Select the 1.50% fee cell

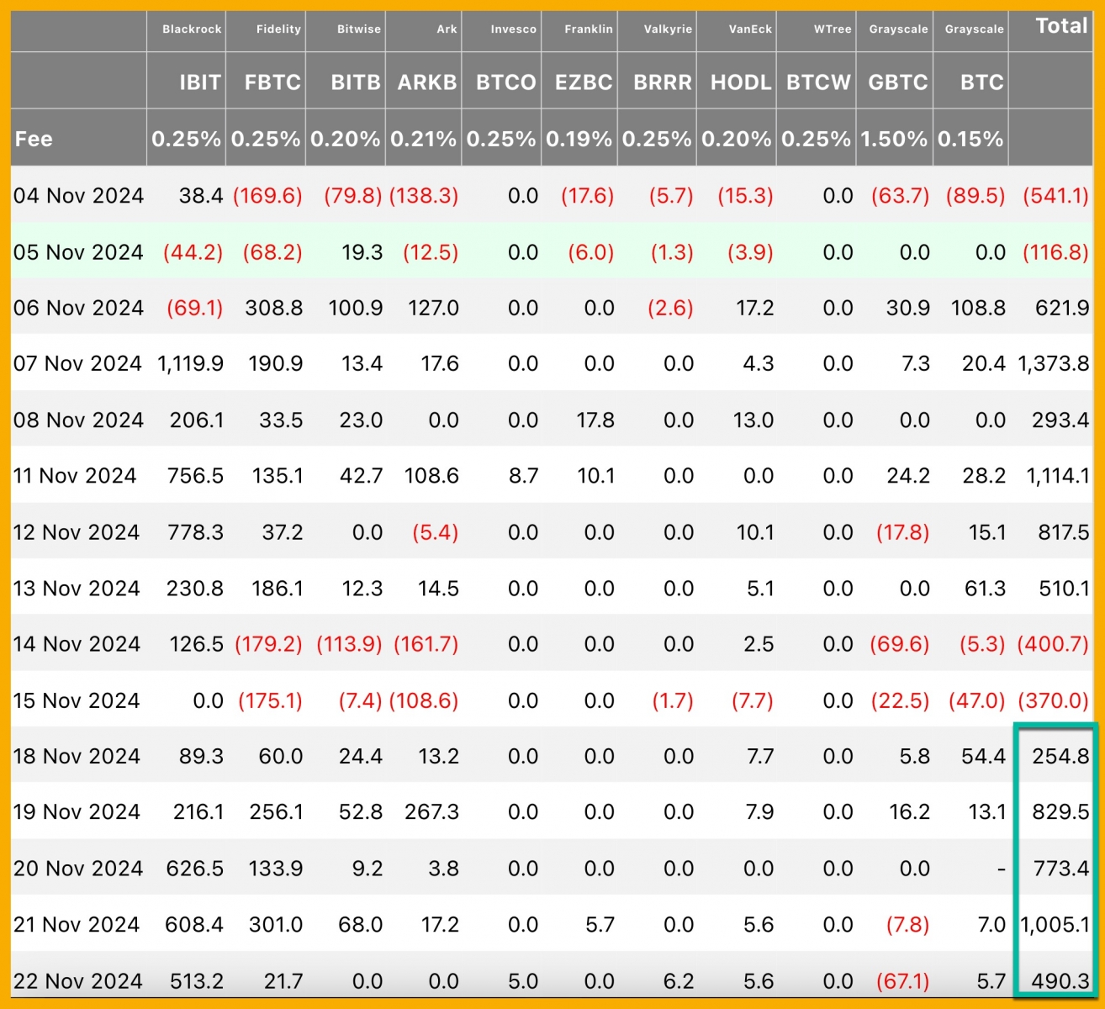(x=894, y=139)
